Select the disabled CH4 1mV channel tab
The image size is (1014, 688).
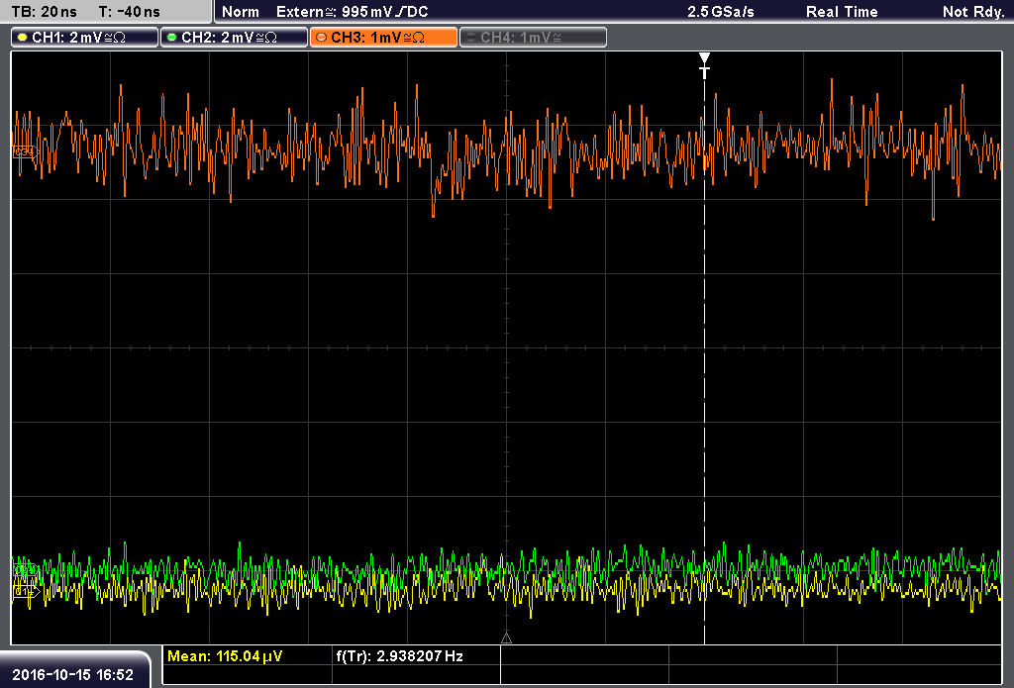coord(534,38)
